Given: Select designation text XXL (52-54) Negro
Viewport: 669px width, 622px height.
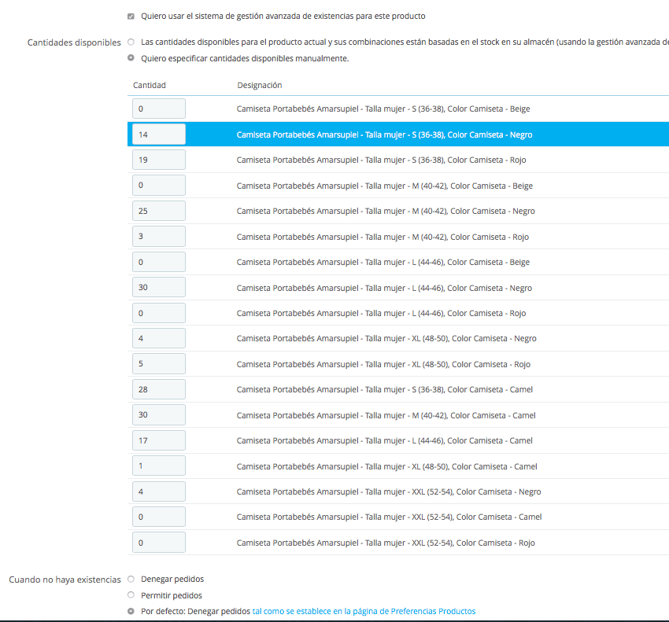Looking at the screenshot, I should click(x=389, y=492).
